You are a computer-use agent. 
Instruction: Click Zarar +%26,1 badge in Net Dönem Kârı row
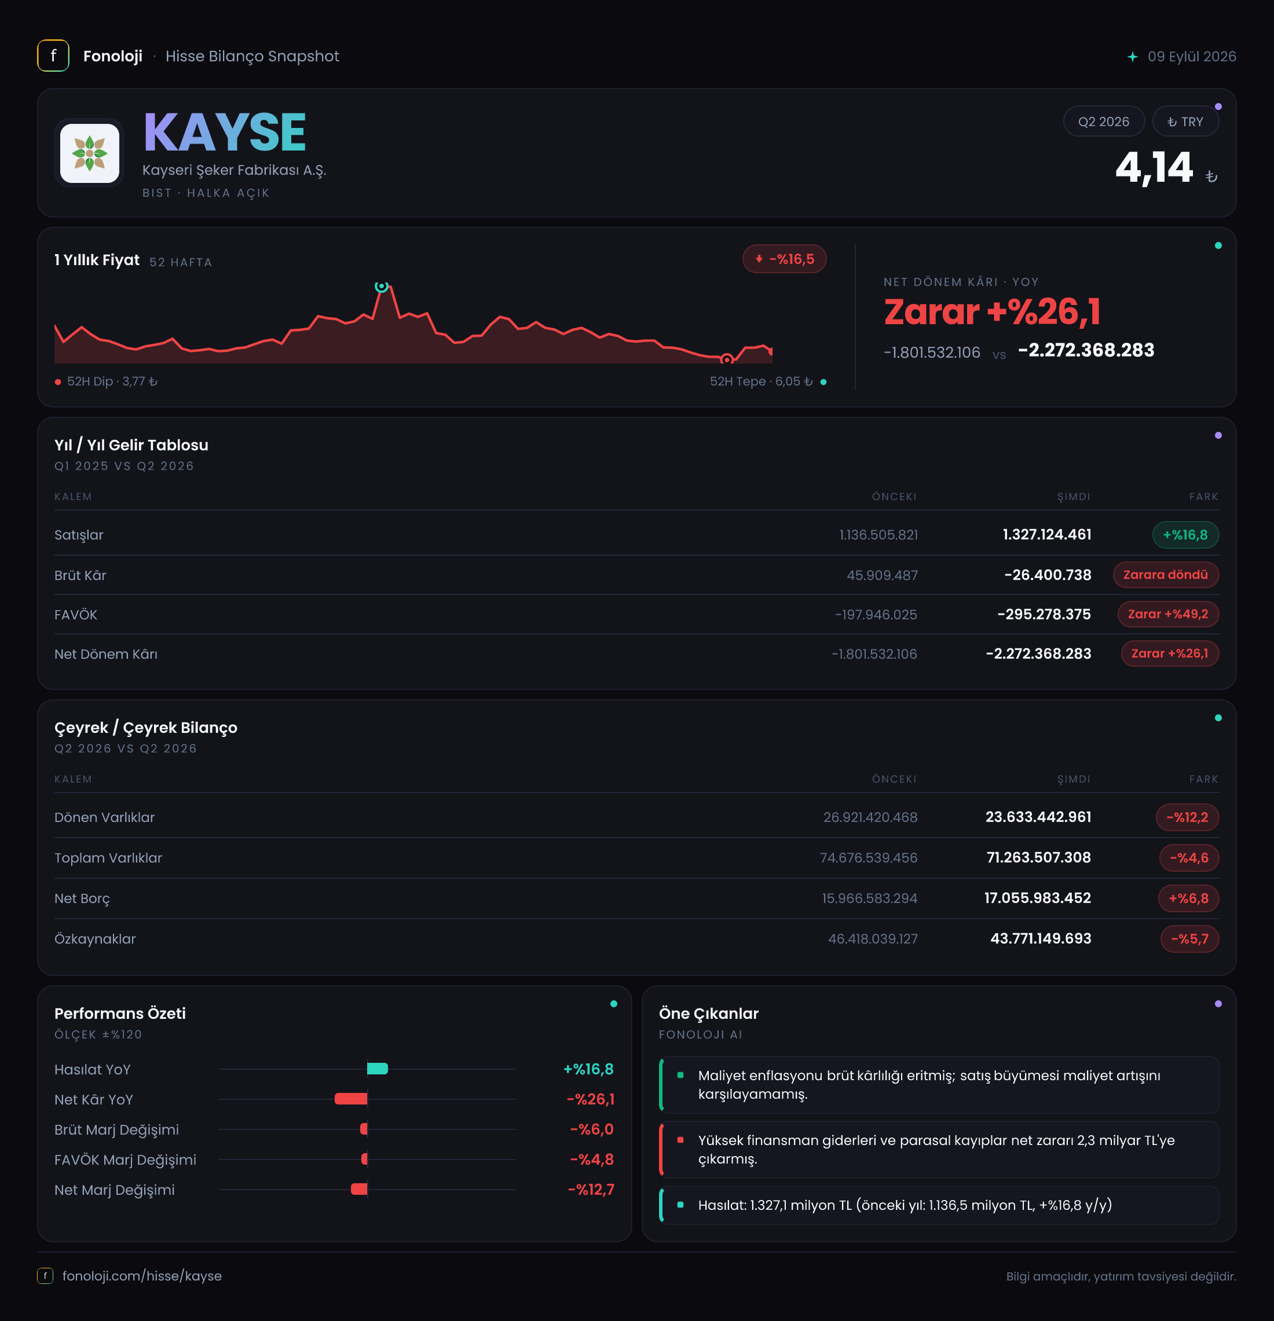click(x=1170, y=654)
